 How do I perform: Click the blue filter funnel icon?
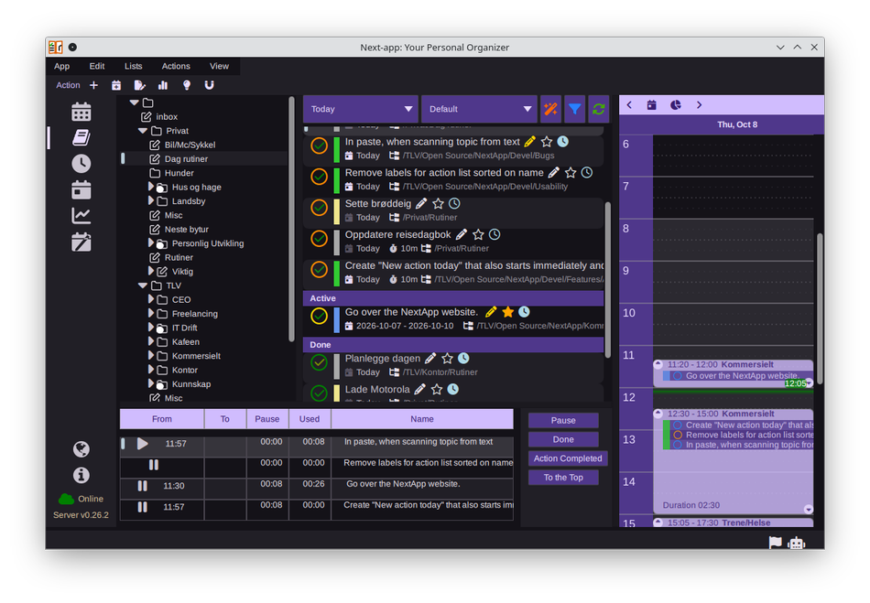[x=575, y=109]
